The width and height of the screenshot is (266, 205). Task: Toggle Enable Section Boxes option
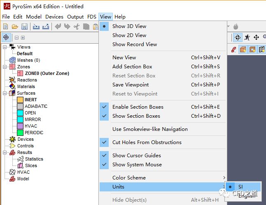tap(138, 107)
